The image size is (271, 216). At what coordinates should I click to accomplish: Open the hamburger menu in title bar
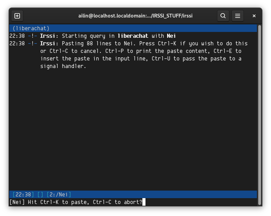(x=237, y=16)
